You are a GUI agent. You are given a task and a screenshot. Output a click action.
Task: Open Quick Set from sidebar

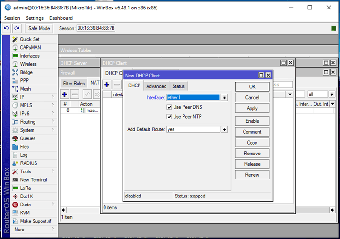(30, 39)
